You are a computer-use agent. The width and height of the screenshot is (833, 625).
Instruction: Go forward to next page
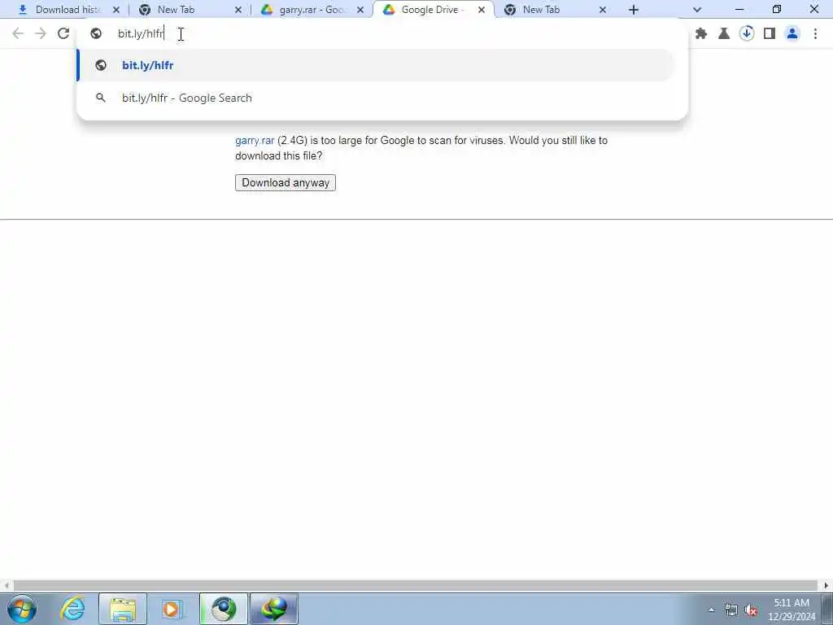41,33
